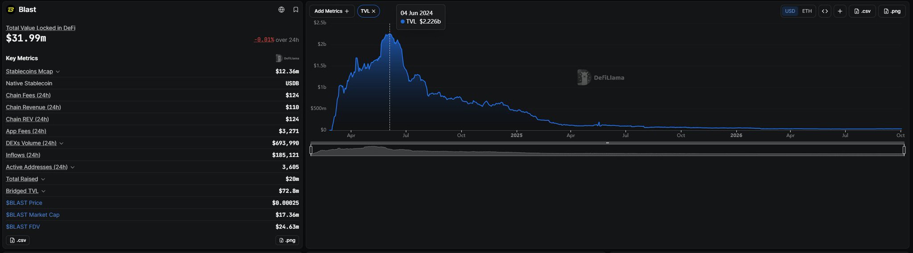This screenshot has width=913, height=253.
Task: Click the 2025 x-axis label
Action: tap(516, 135)
